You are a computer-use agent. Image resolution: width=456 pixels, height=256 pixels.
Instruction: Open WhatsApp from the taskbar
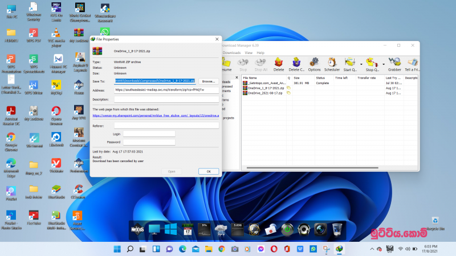click(313, 249)
